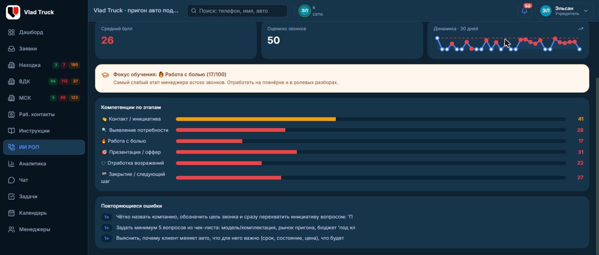Click the ИИ РОП phone icon
The image size is (599, 255).
[x=11, y=147]
